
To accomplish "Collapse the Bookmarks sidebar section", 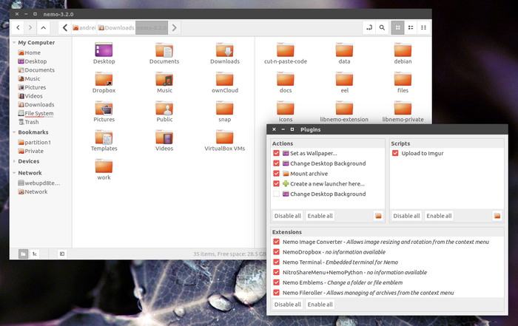I will (x=13, y=132).
